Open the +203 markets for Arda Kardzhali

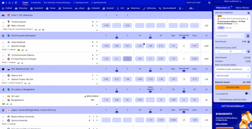tap(206, 46)
